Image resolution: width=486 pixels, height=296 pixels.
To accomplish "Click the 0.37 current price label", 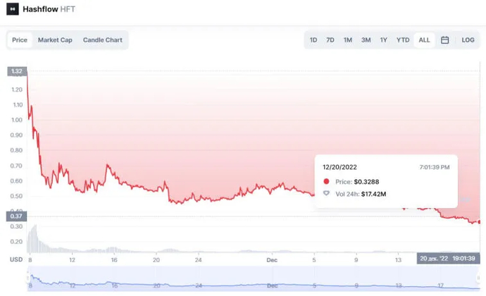I will (16, 216).
